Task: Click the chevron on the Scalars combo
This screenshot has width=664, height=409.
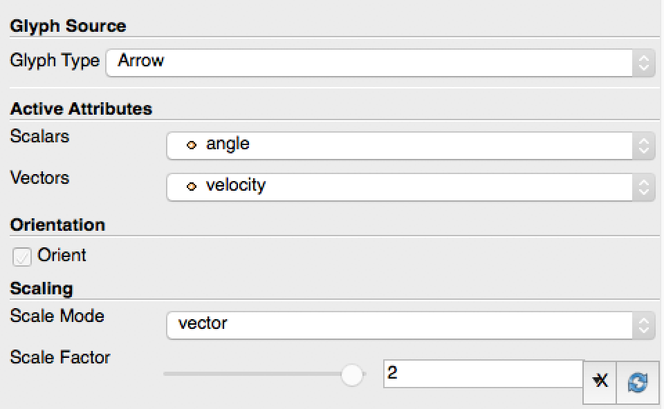Action: click(x=644, y=146)
